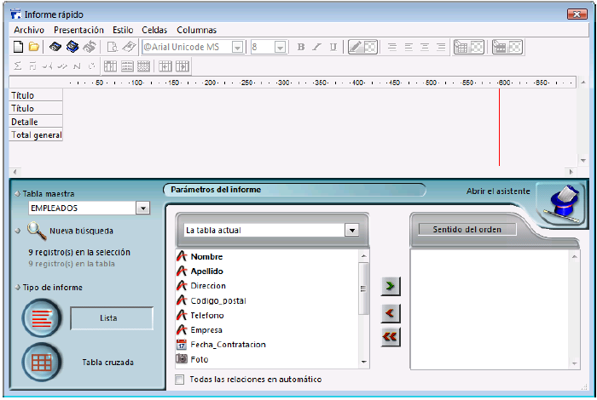Enable Todas las relaciones en automático
597x400 pixels.
179,380
